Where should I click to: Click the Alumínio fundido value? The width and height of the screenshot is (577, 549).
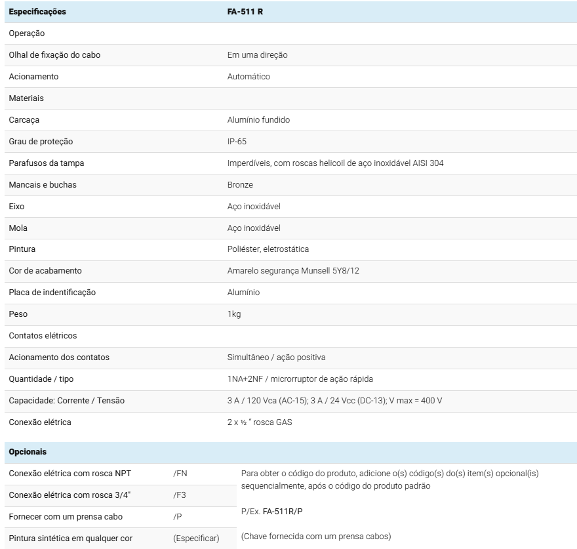point(258,120)
